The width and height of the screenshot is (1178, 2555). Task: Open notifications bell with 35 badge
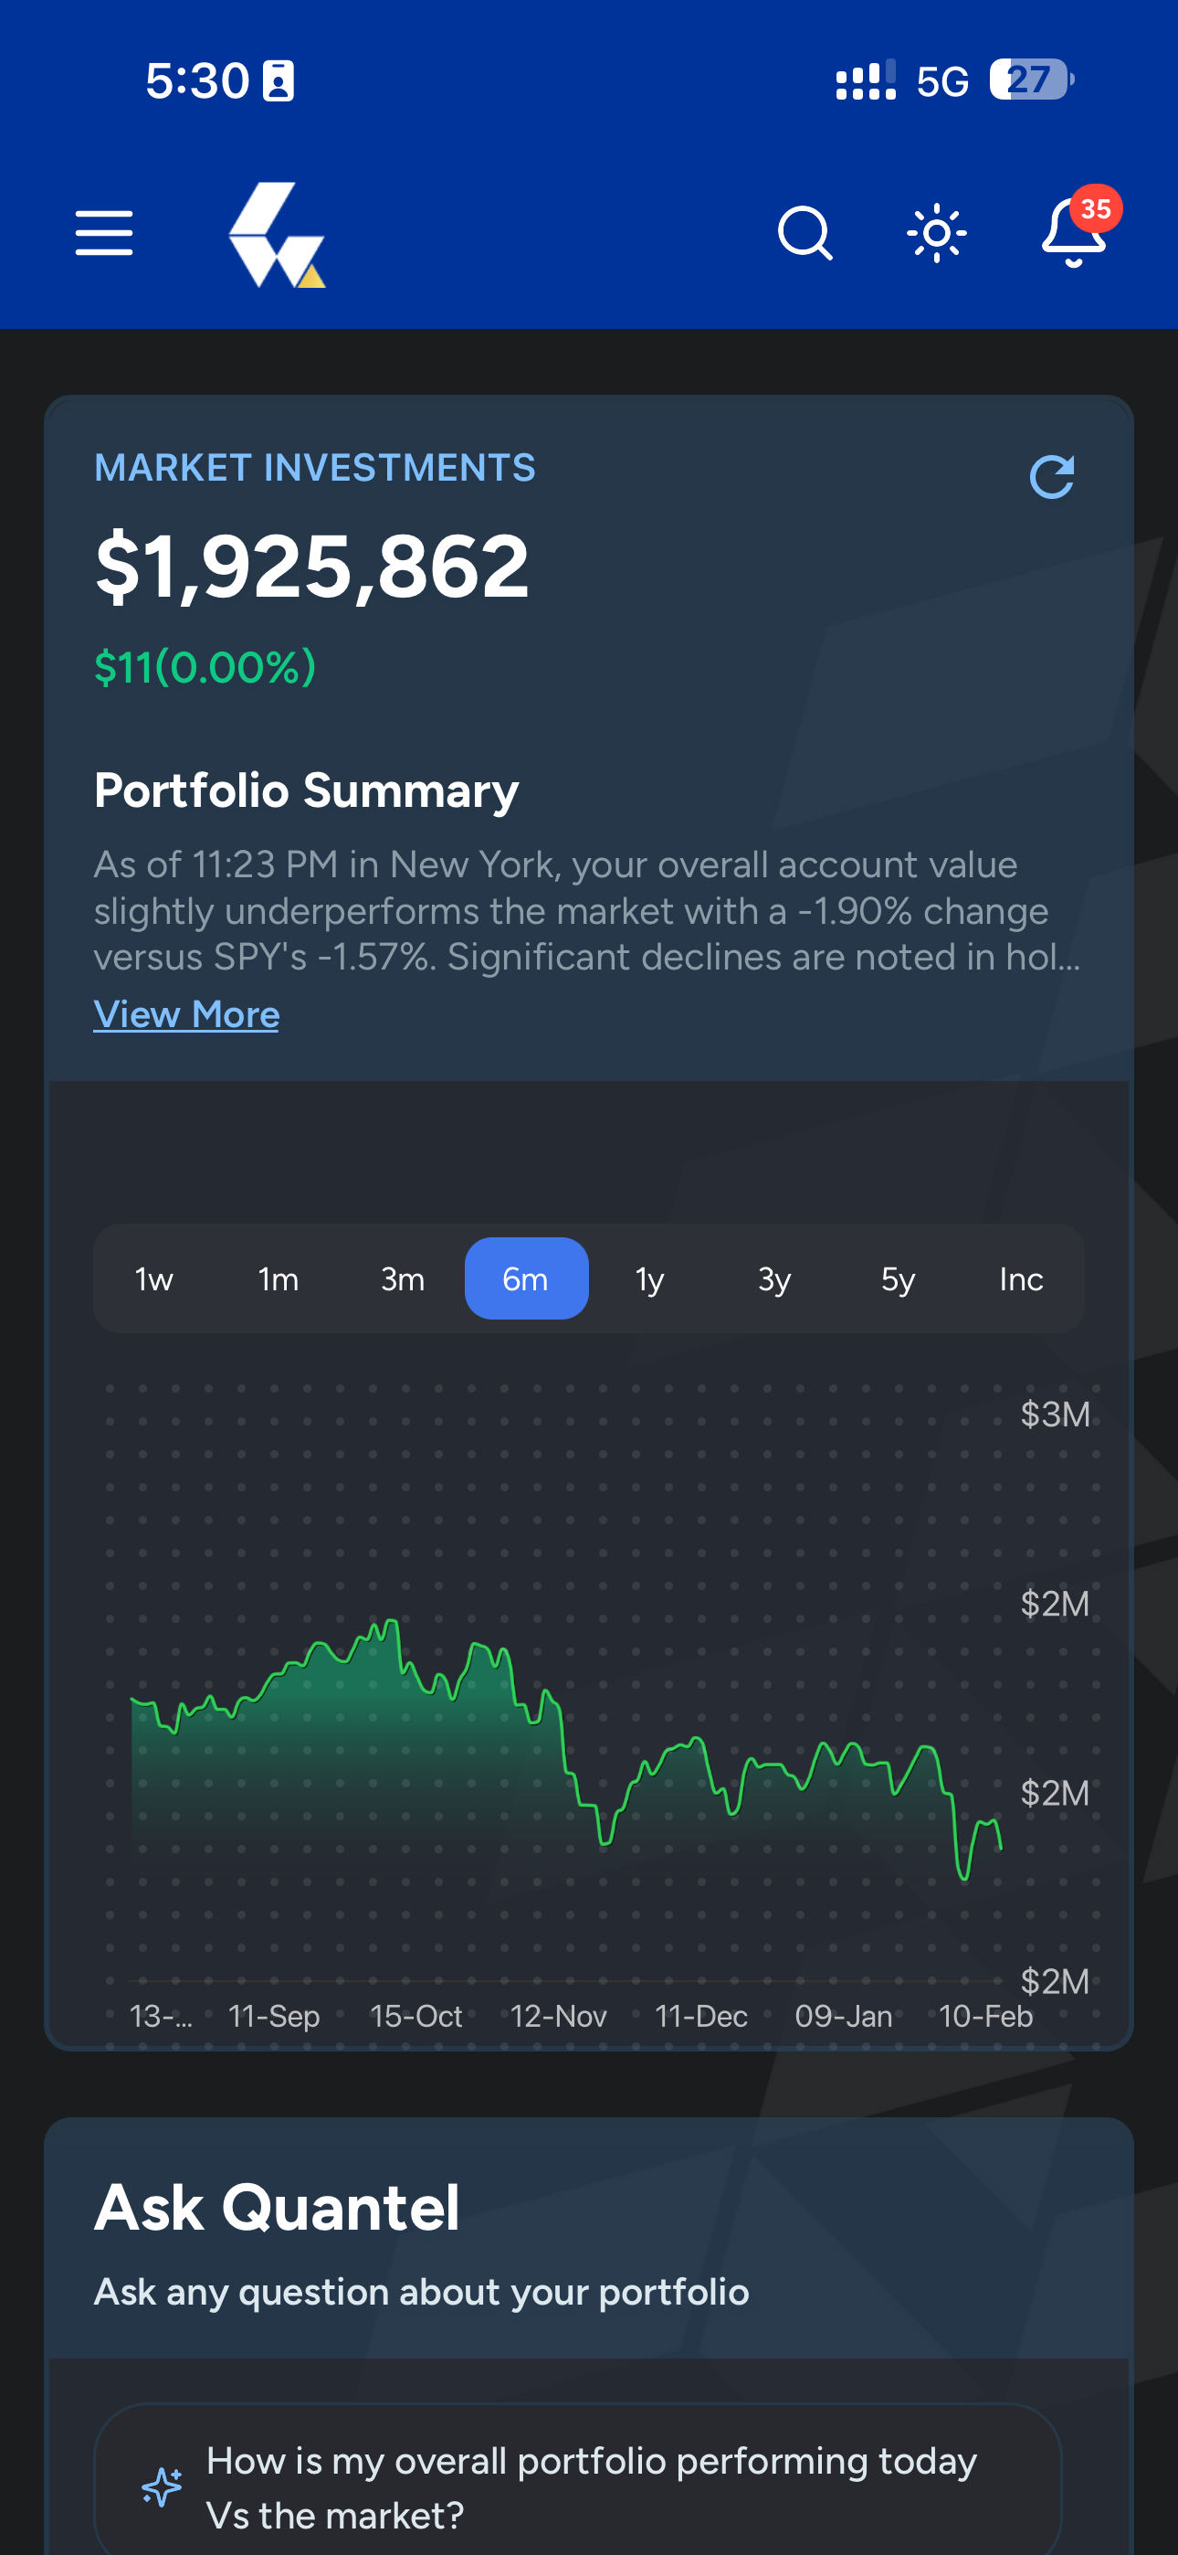[1075, 233]
